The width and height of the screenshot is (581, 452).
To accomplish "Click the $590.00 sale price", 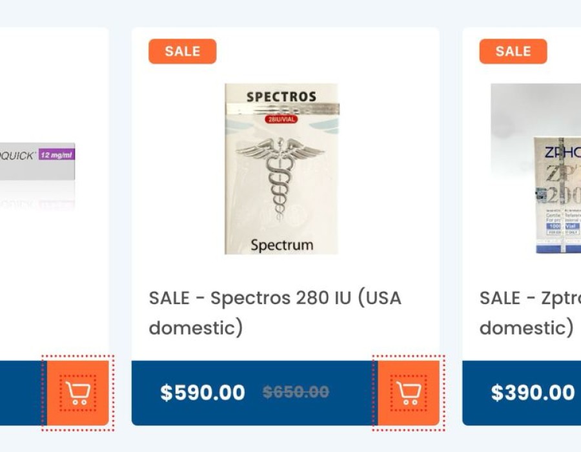I will click(203, 393).
